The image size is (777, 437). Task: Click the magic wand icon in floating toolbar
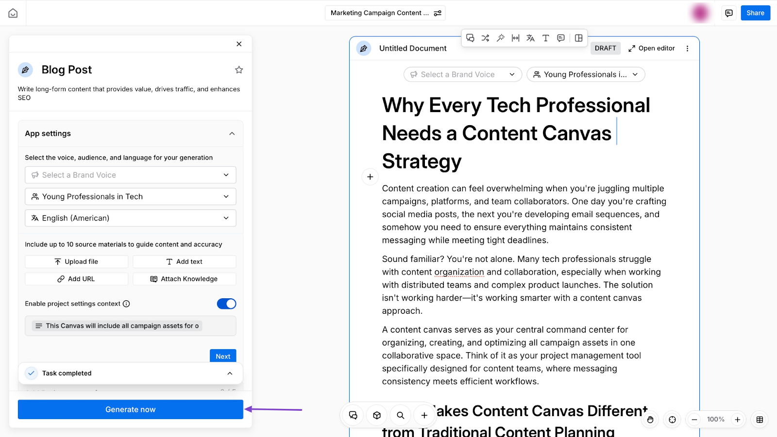(x=500, y=38)
